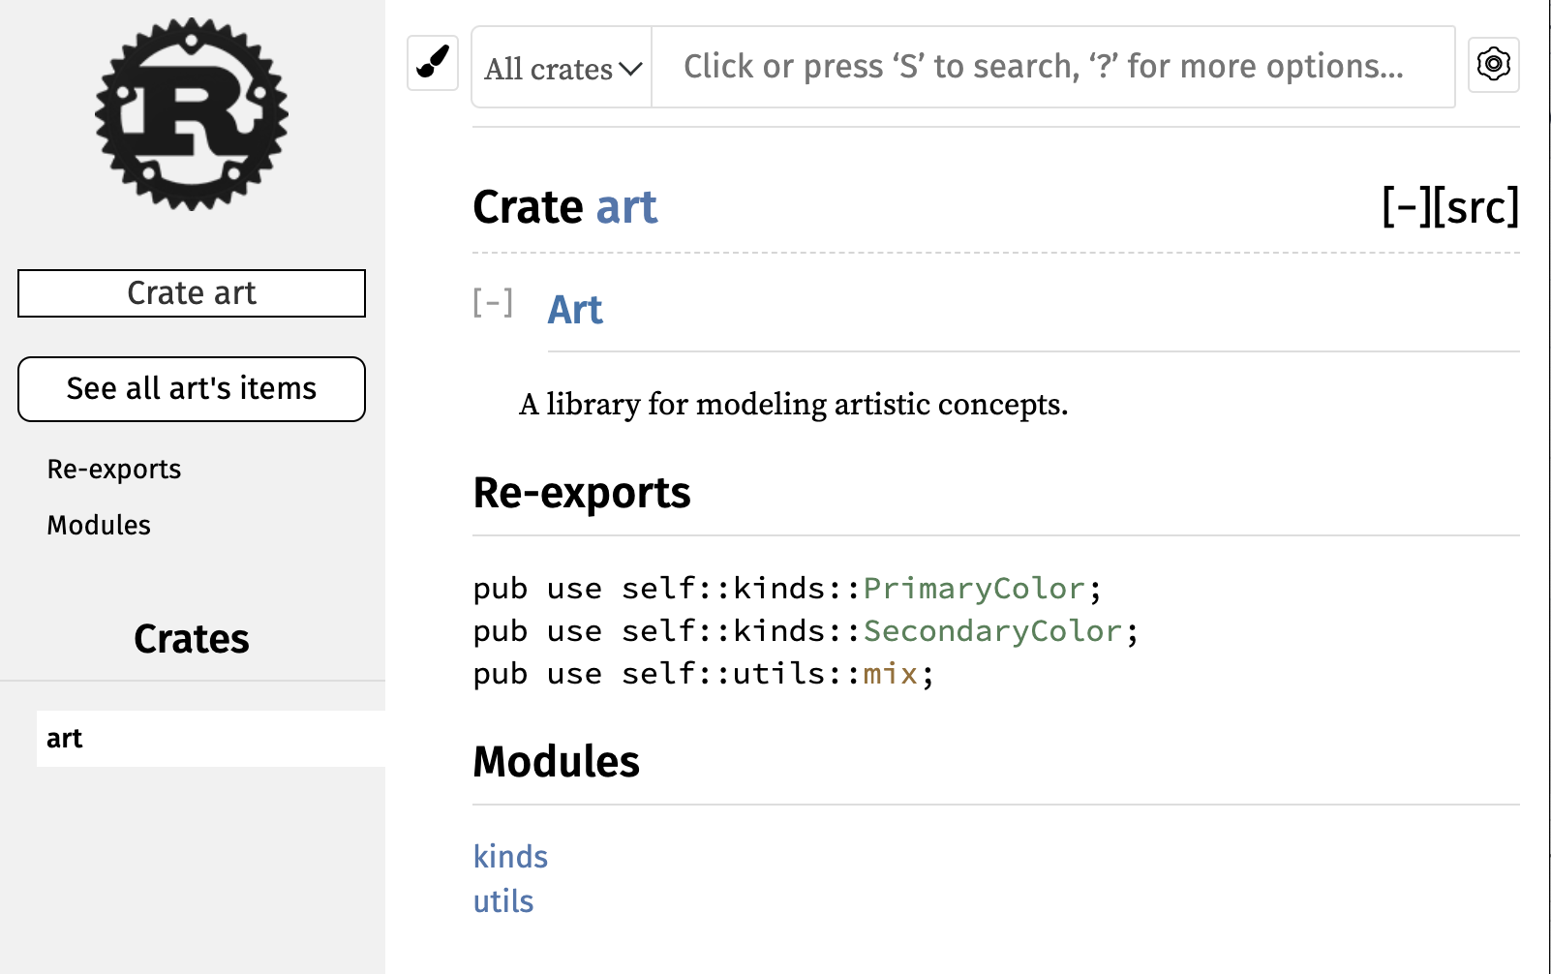Click the search input field

point(1051,67)
